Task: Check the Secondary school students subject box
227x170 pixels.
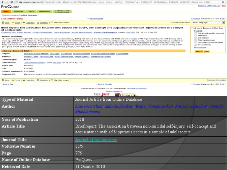Action: coord(196,42)
